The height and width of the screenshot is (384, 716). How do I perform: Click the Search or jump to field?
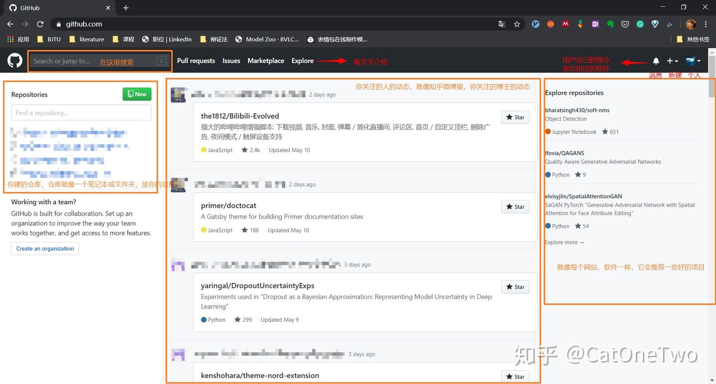pos(99,61)
